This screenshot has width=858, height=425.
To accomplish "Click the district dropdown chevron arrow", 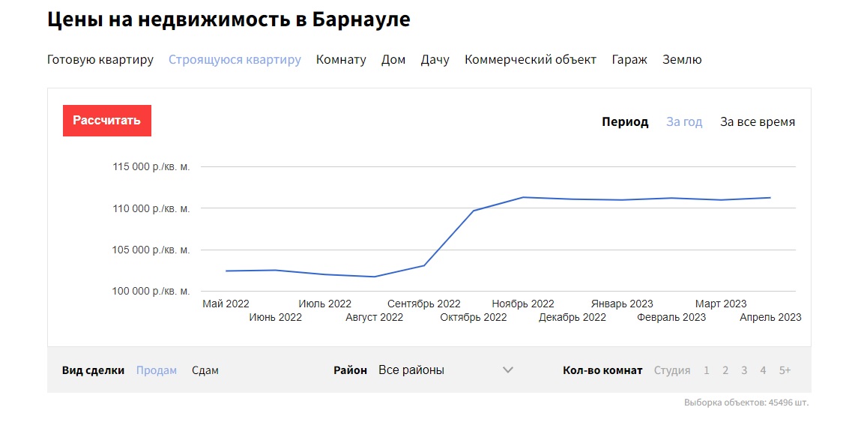I will coord(508,370).
